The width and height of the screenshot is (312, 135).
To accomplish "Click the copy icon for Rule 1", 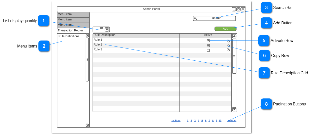I will pyautogui.click(x=228, y=41).
